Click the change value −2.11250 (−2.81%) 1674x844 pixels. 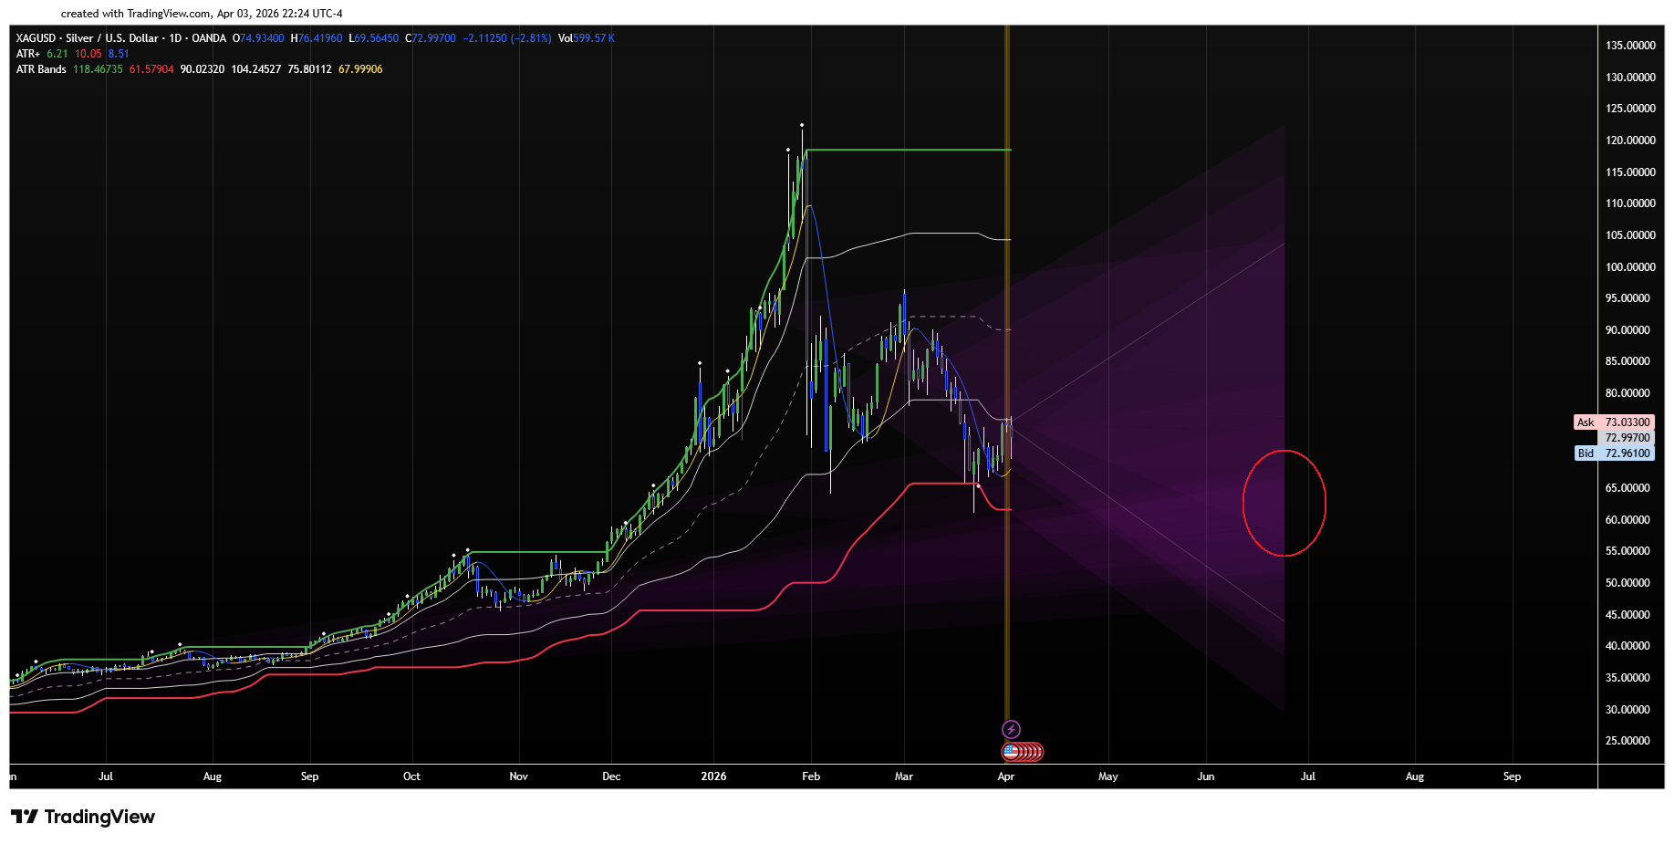(507, 38)
